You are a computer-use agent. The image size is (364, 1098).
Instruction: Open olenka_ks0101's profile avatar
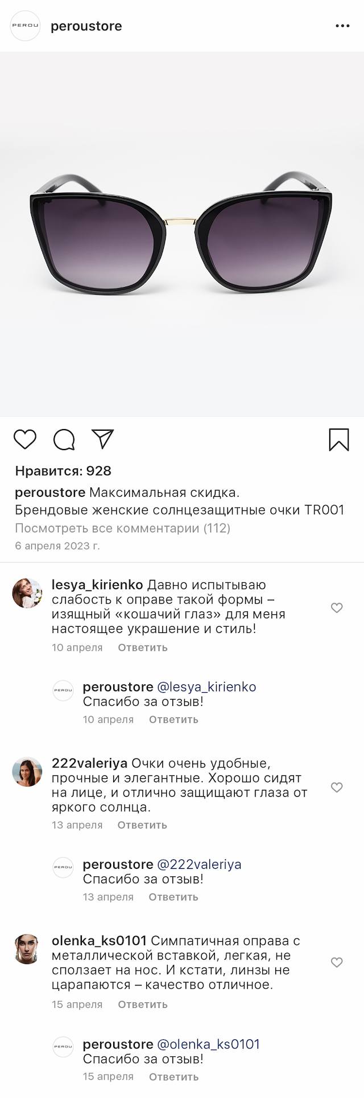point(27,949)
